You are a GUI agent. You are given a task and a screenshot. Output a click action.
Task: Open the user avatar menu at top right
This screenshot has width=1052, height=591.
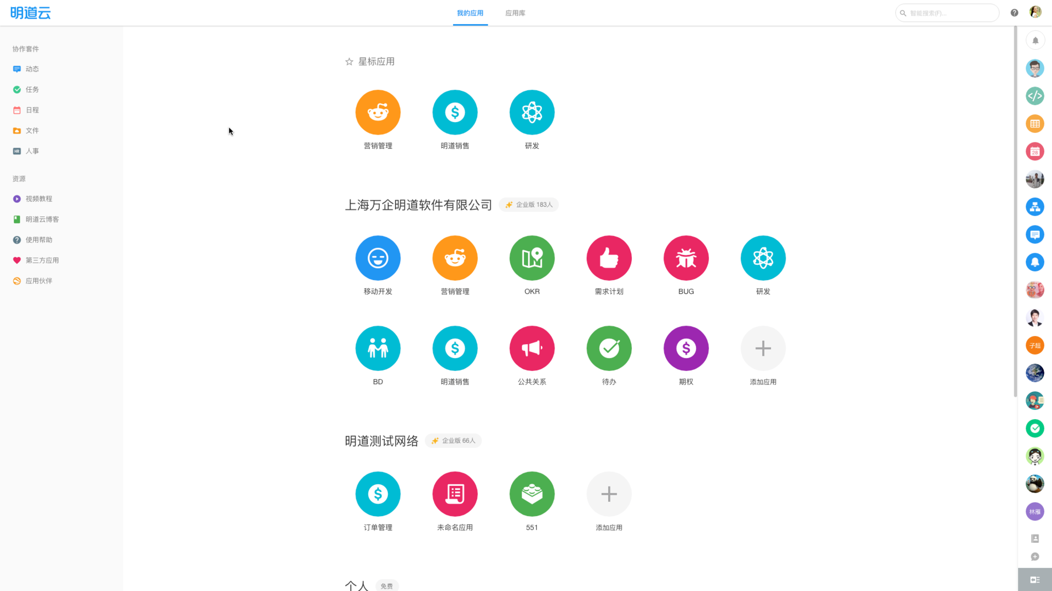pyautogui.click(x=1035, y=12)
